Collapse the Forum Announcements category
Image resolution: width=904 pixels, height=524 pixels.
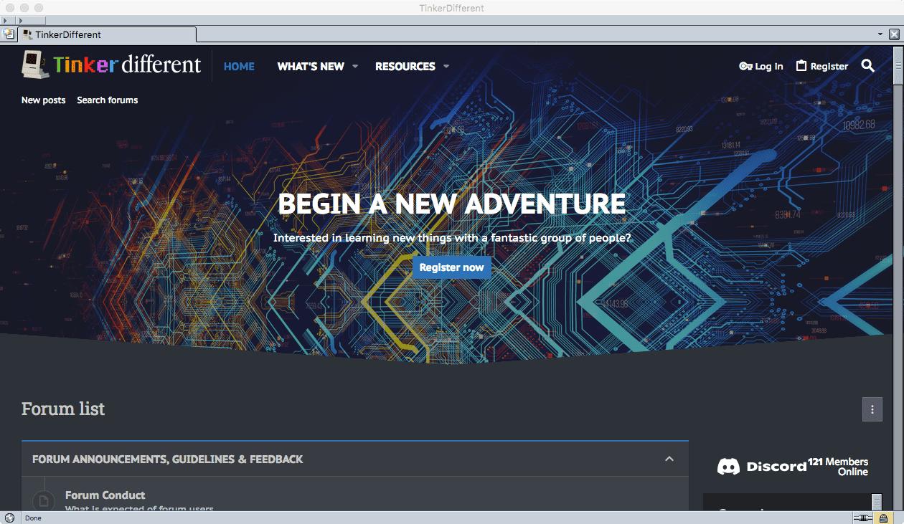[x=669, y=459]
